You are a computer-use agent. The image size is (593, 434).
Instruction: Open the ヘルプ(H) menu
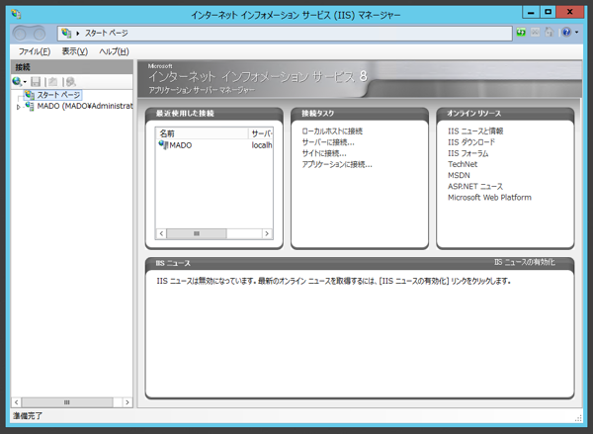coord(114,51)
